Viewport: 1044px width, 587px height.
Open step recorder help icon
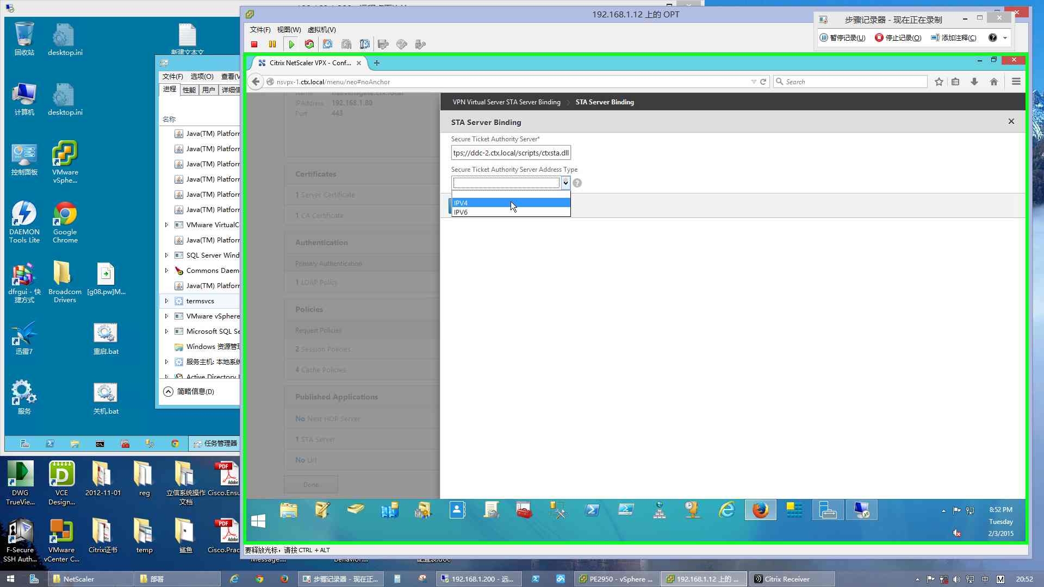pyautogui.click(x=992, y=38)
